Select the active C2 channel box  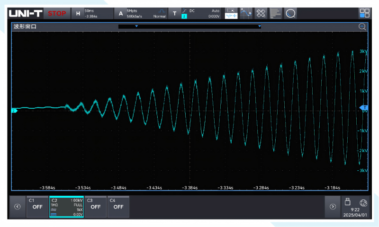pos(66,207)
